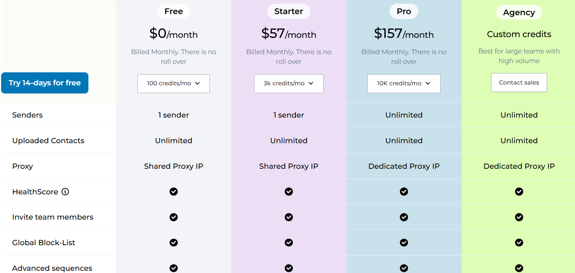Click the Advanced sequences checkmark under Agency

coord(519,268)
